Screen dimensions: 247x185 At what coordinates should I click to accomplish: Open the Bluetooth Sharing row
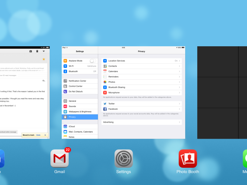click(x=142, y=87)
